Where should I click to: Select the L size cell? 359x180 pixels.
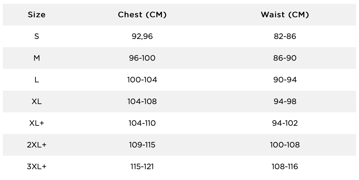(36, 80)
